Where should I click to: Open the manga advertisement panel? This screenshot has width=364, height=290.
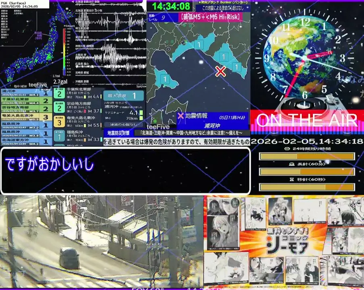click(284, 242)
